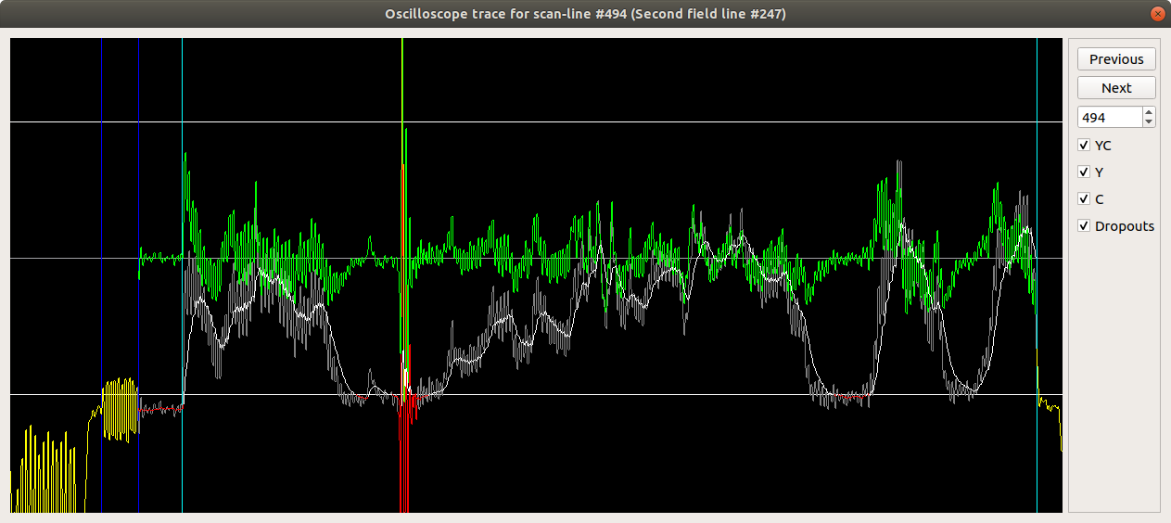This screenshot has width=1171, height=523.
Task: Click the bottom white horizontal level line
Action: click(x=649, y=394)
